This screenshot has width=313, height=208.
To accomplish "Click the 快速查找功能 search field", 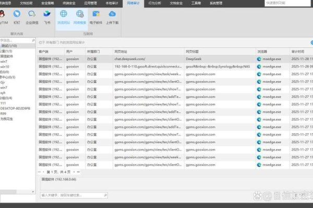I will point(287,3).
